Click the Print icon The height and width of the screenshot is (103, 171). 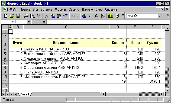point(26,16)
